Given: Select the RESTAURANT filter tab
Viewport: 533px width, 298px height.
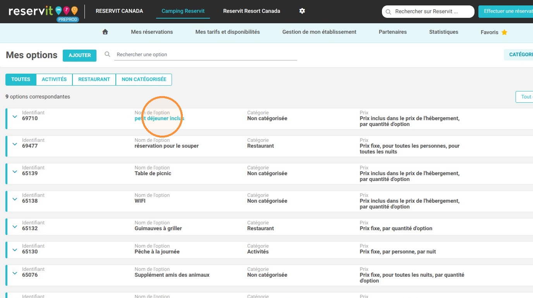Looking at the screenshot, I should tap(94, 79).
